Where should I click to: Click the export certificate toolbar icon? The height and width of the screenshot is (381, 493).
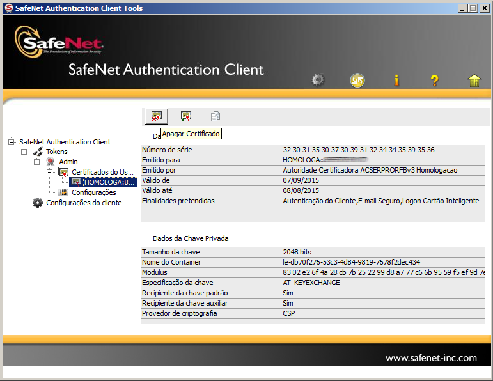click(x=186, y=116)
